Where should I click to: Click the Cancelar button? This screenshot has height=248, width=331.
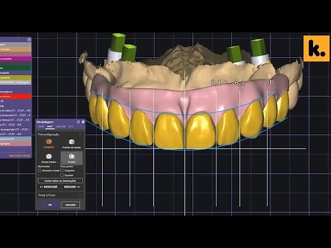[70, 205]
